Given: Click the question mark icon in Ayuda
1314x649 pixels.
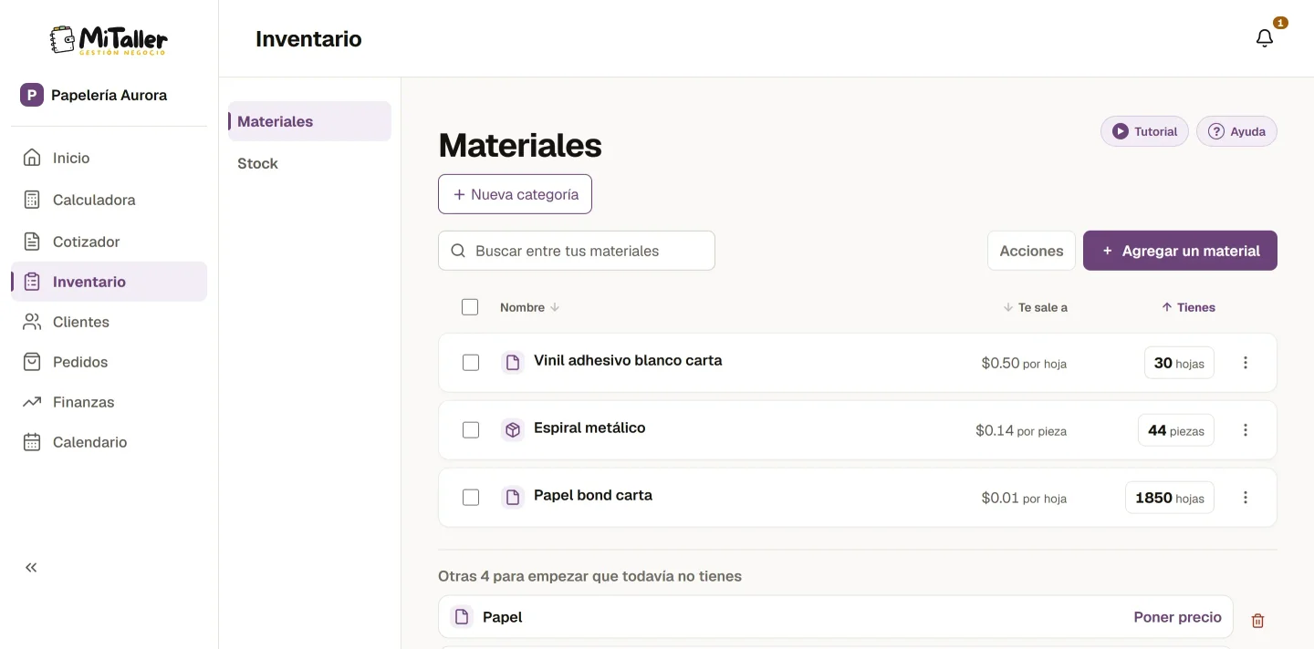Looking at the screenshot, I should (x=1215, y=131).
